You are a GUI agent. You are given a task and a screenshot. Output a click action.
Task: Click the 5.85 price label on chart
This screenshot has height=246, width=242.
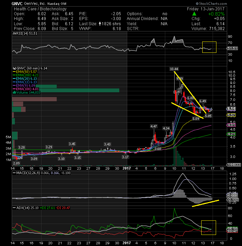click(208, 116)
